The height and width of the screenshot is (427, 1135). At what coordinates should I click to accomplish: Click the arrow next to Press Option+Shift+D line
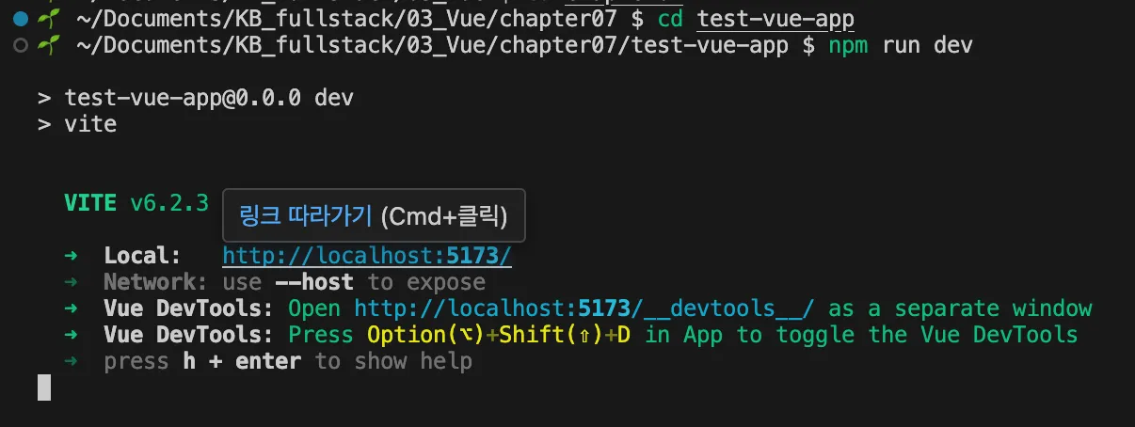pyautogui.click(x=71, y=335)
